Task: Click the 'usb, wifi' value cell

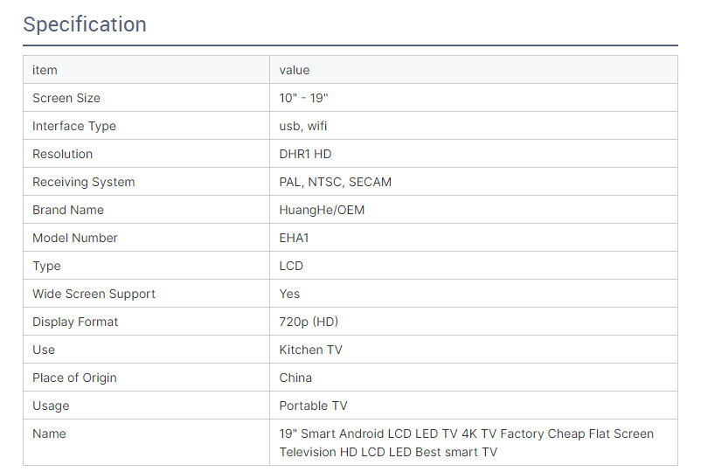Action: pyautogui.click(x=303, y=126)
